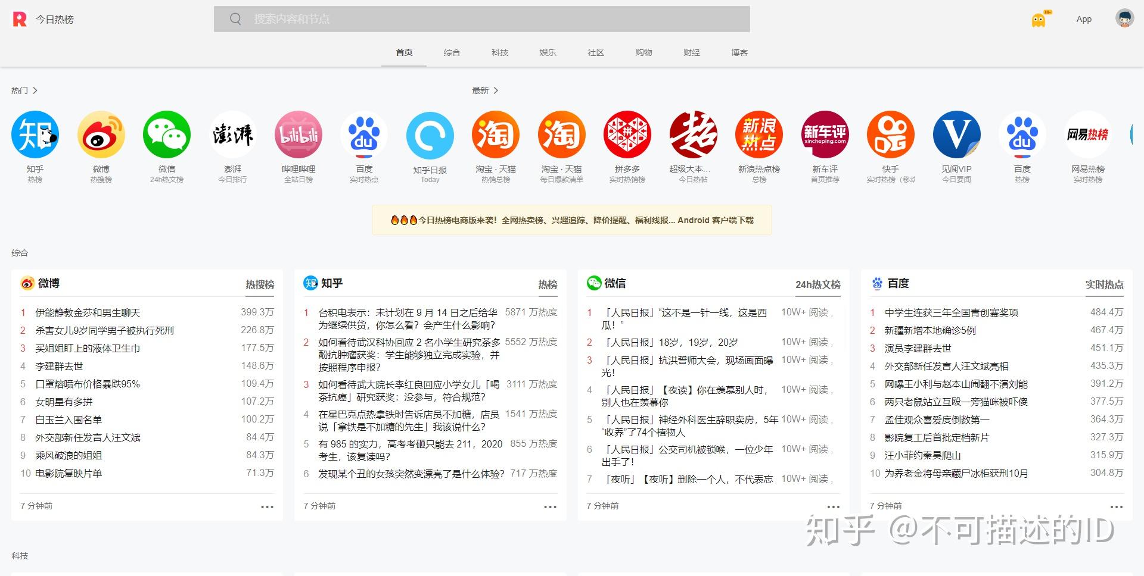Open the 今日热榜电商版 Android download banner
This screenshot has height=576, width=1144.
tap(572, 220)
